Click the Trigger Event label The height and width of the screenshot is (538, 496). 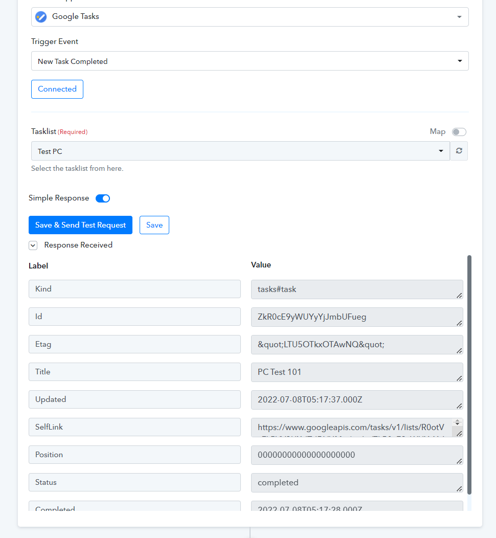click(55, 41)
